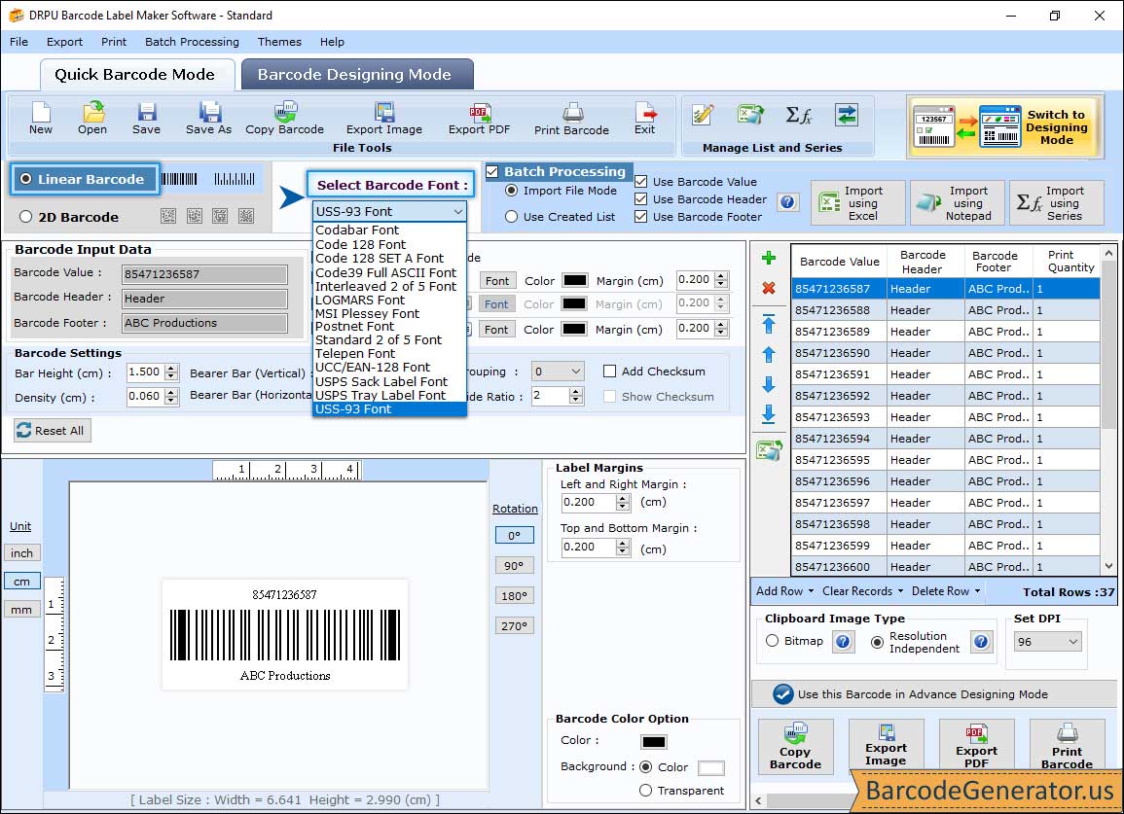
Task: Open the Set DPI dropdown
Action: tap(1047, 642)
